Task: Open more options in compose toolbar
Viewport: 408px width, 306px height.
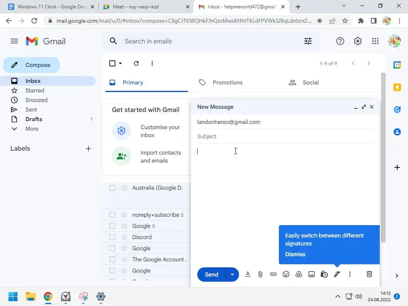Action: (x=350, y=274)
